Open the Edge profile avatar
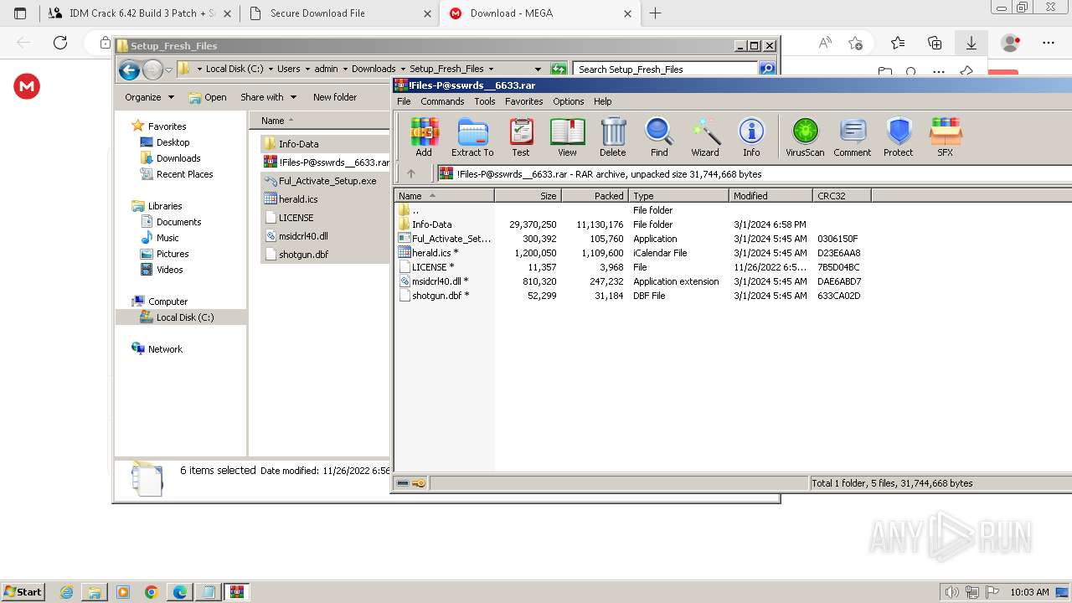The image size is (1072, 603). pos(1011,43)
